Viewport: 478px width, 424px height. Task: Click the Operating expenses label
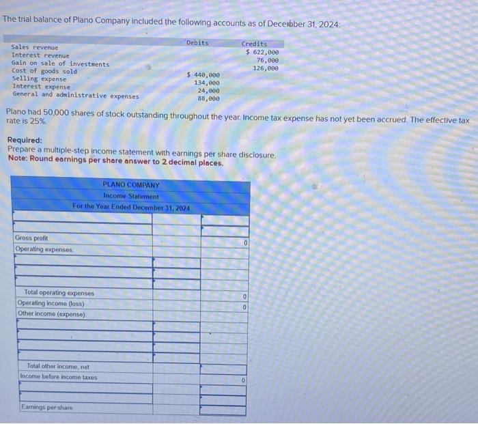44,249
